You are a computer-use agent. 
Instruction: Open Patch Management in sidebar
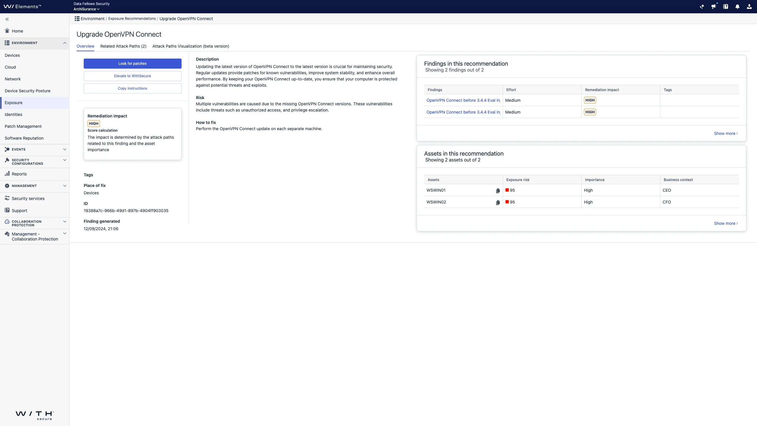(x=23, y=126)
